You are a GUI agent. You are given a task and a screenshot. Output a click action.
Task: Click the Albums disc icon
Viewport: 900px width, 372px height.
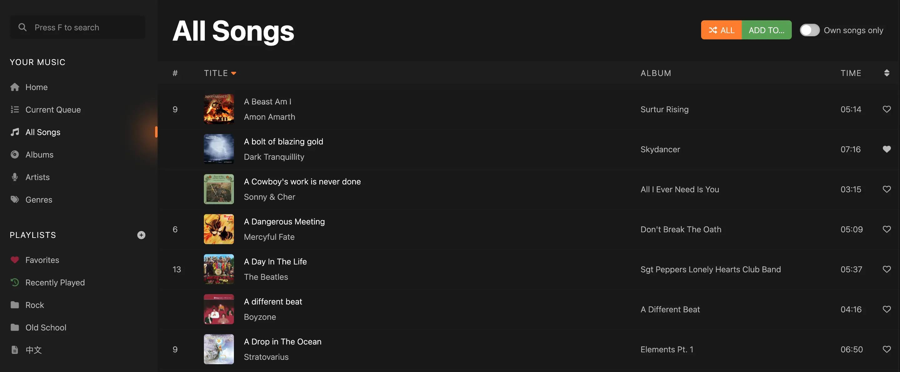pyautogui.click(x=15, y=155)
